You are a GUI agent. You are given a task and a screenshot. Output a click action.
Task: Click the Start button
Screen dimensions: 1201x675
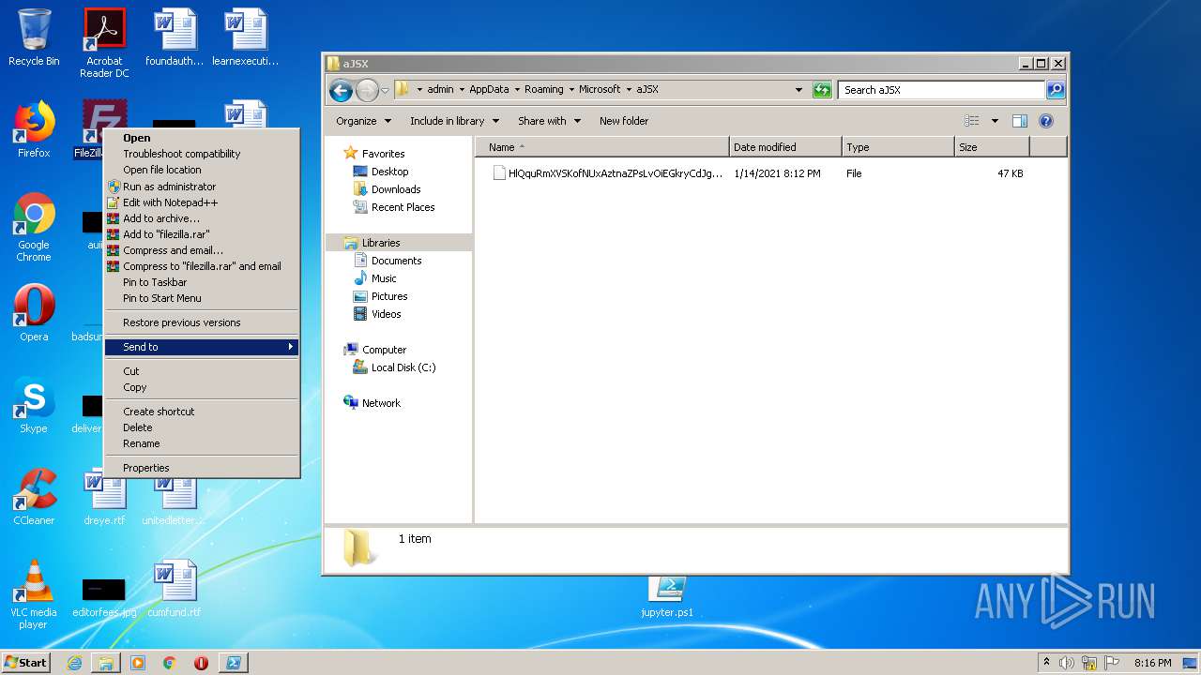(26, 663)
